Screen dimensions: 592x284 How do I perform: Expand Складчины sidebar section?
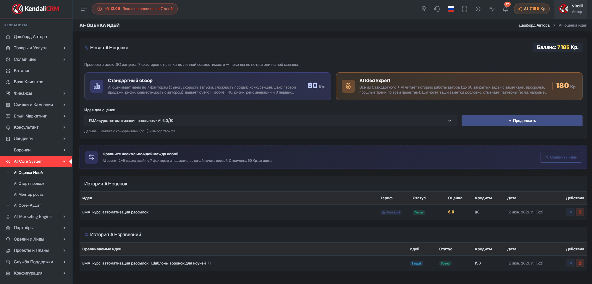tap(36, 59)
